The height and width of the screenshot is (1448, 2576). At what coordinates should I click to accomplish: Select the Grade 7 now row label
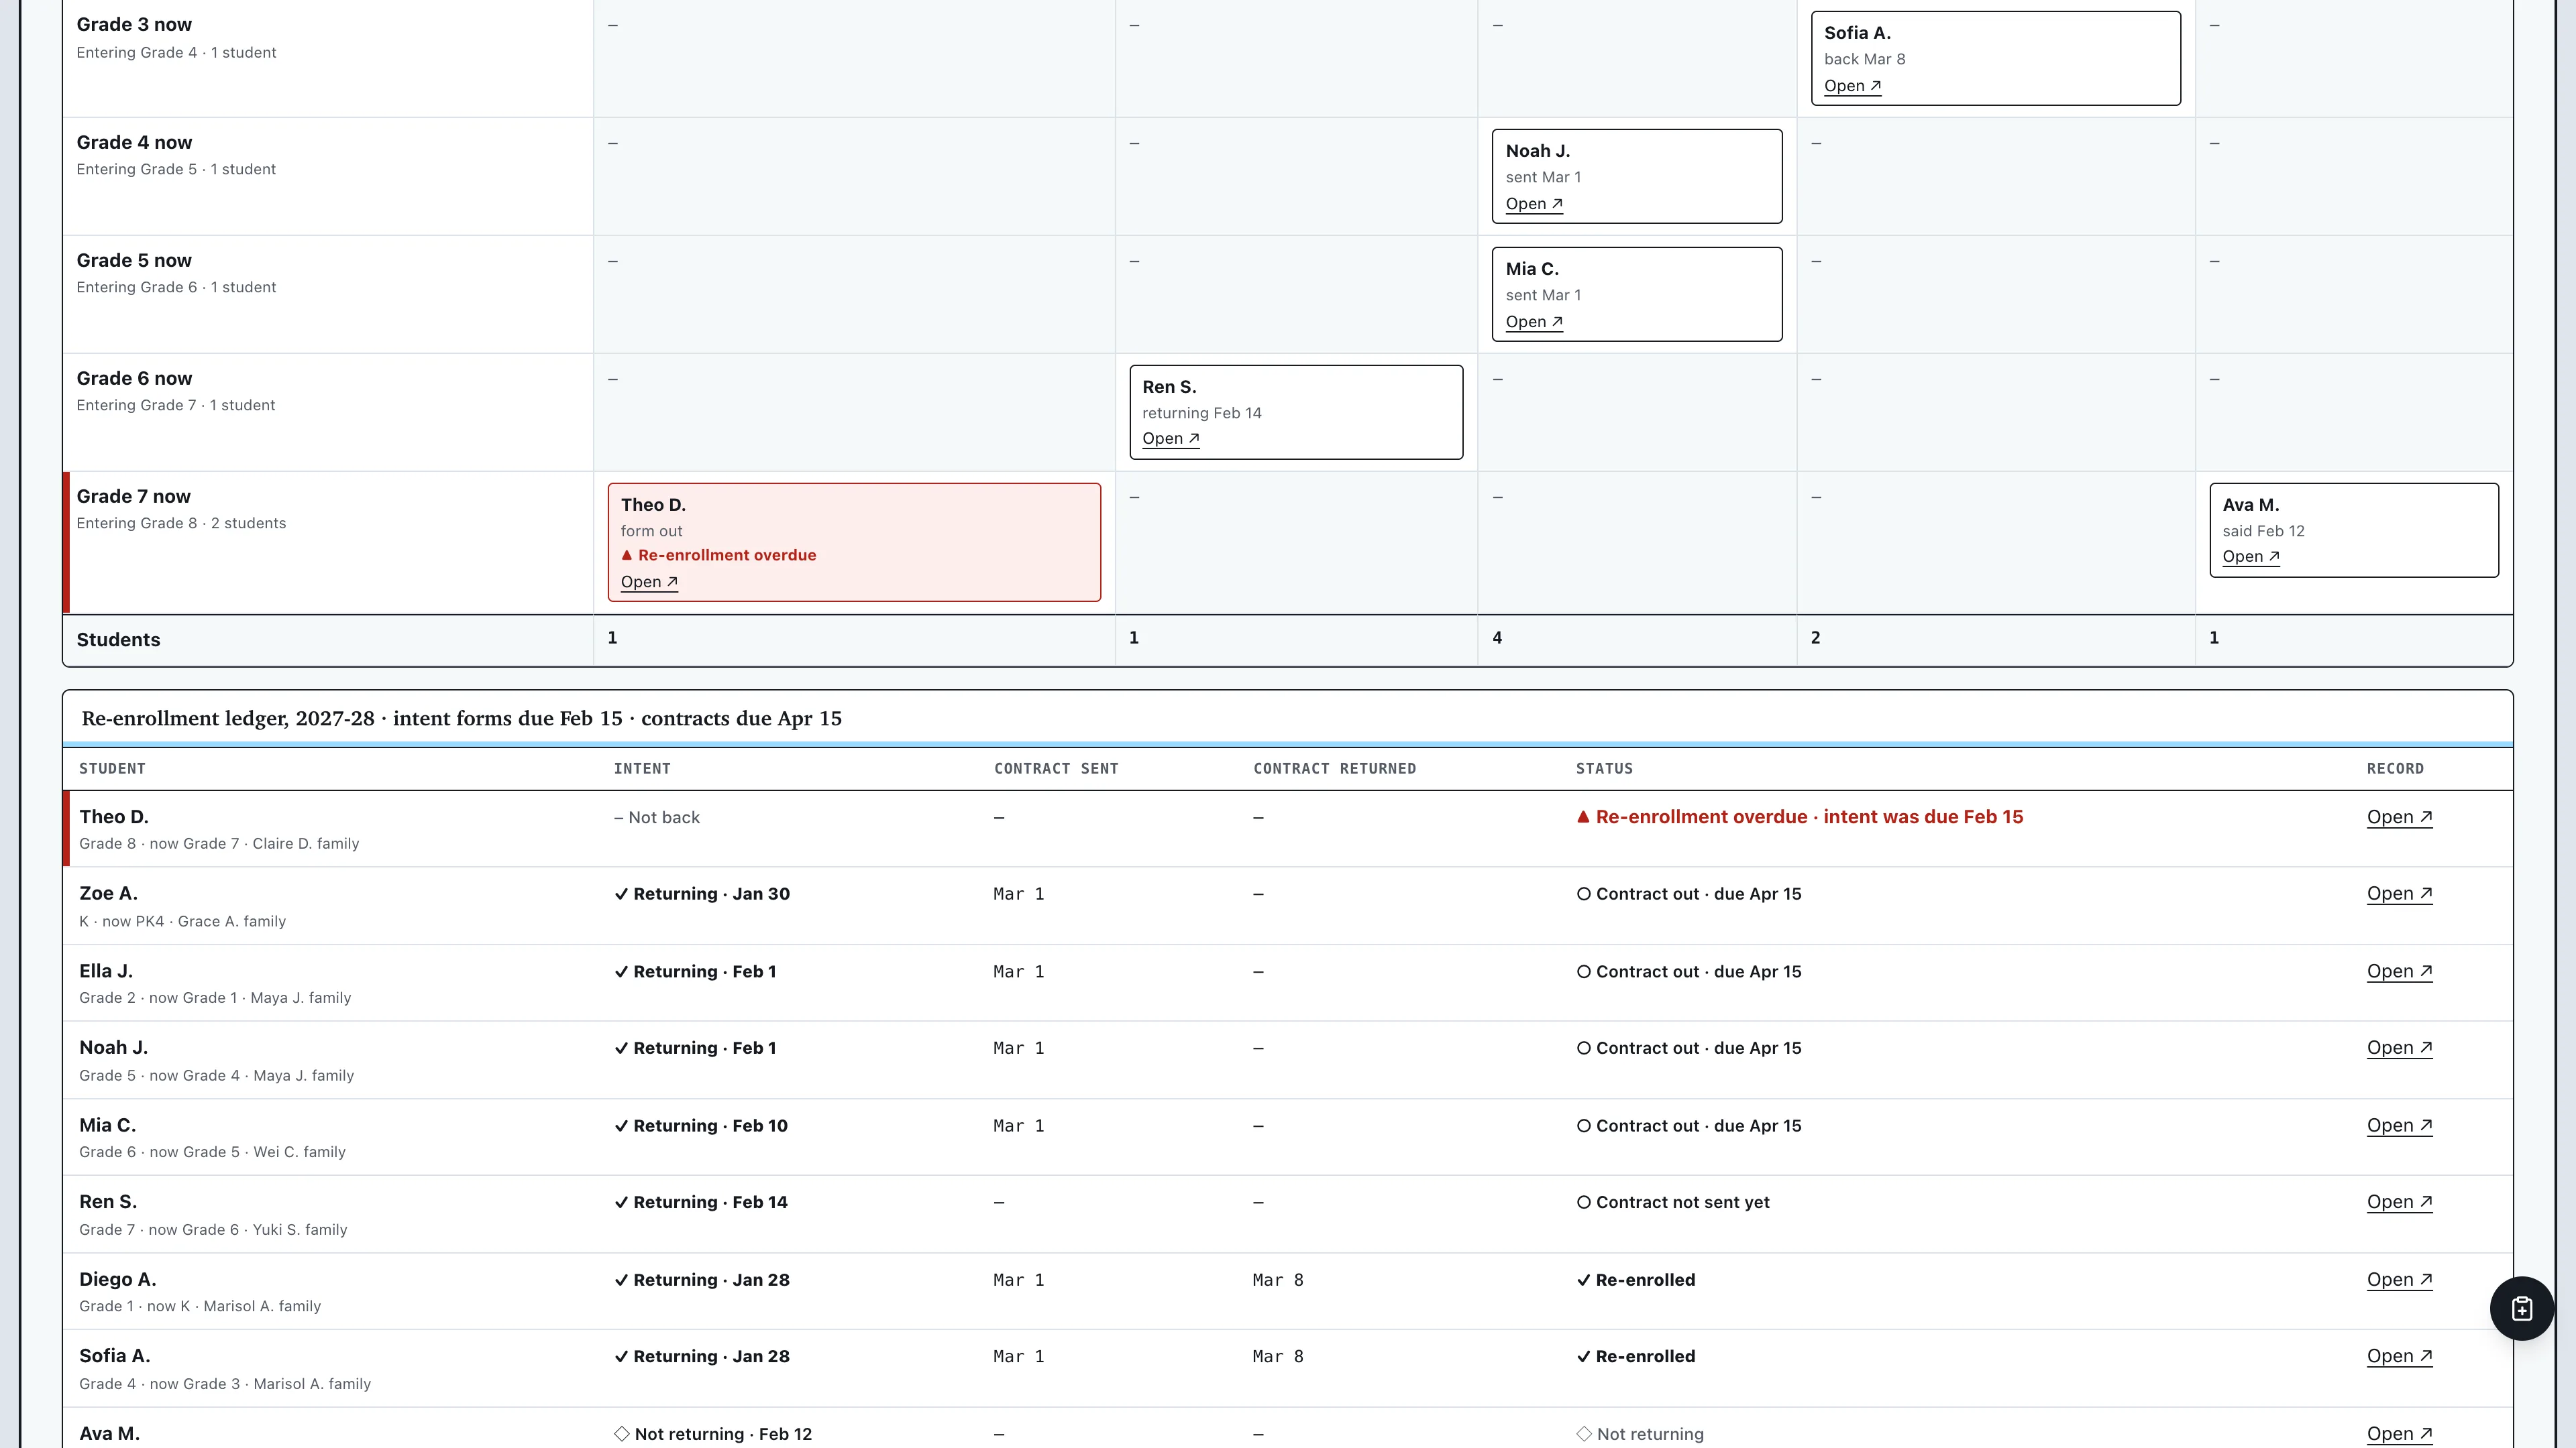[x=133, y=497]
